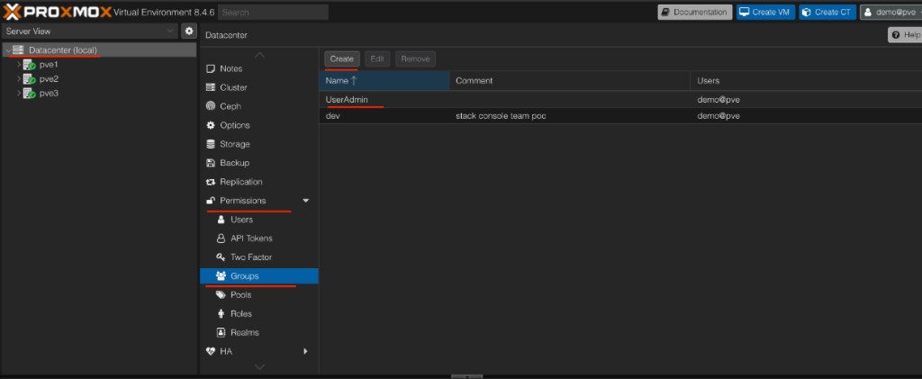The width and height of the screenshot is (922, 379).
Task: Open the Replication menu item
Action: tap(258, 182)
